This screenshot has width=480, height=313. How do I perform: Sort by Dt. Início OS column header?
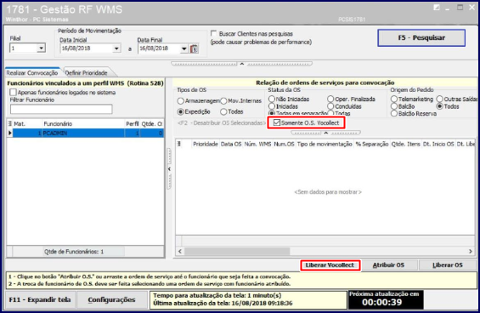[x=438, y=144]
